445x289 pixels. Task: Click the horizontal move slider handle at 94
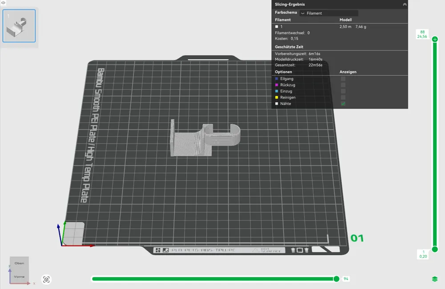[x=336, y=279]
